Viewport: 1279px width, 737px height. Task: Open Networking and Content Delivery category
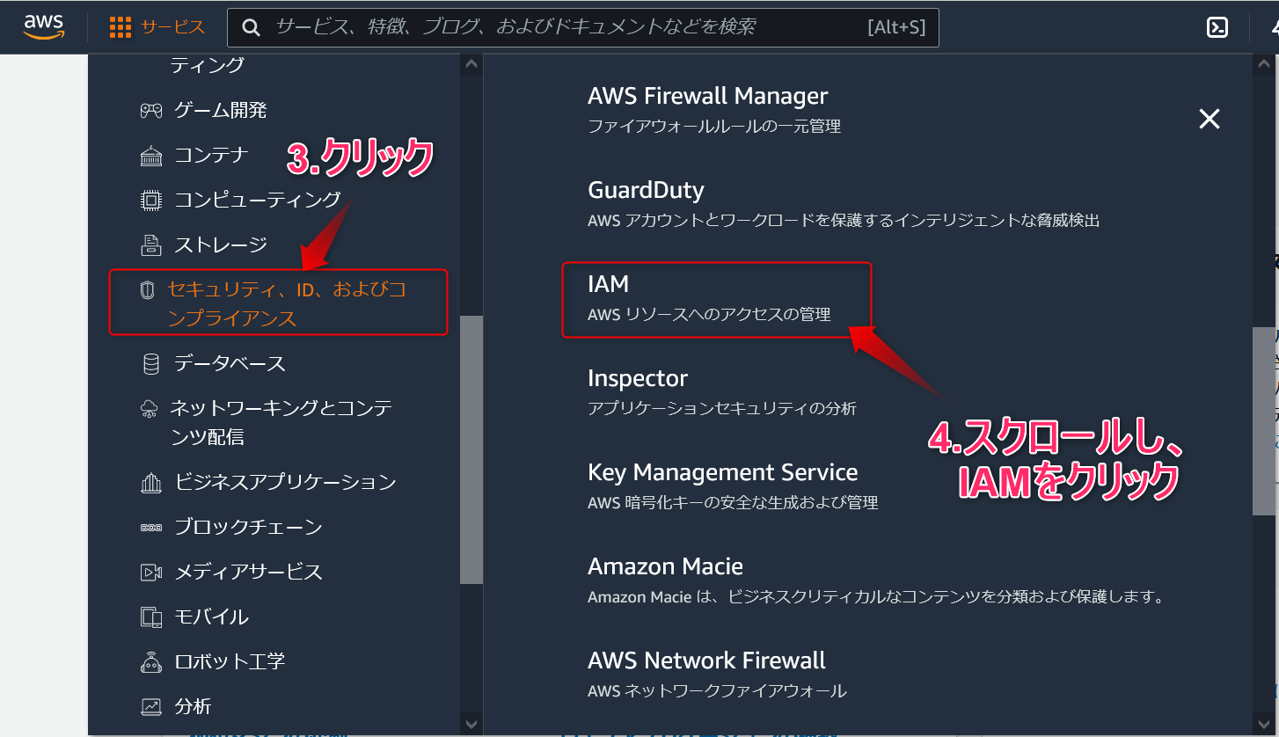(281, 422)
